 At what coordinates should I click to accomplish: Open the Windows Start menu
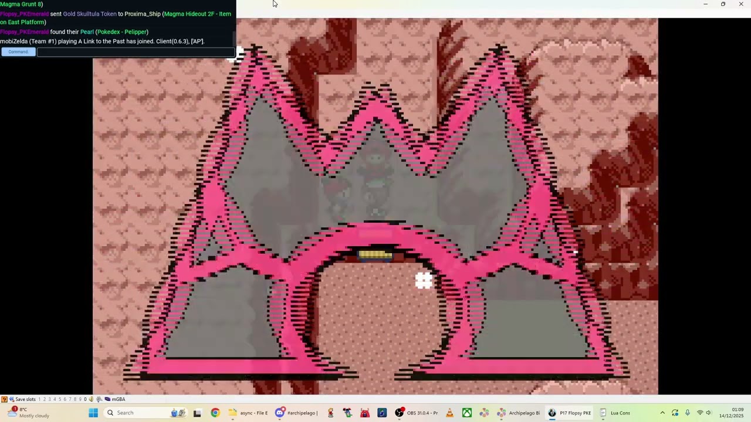(93, 413)
